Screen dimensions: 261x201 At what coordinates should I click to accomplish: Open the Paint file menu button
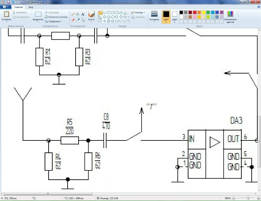(x=6, y=7)
